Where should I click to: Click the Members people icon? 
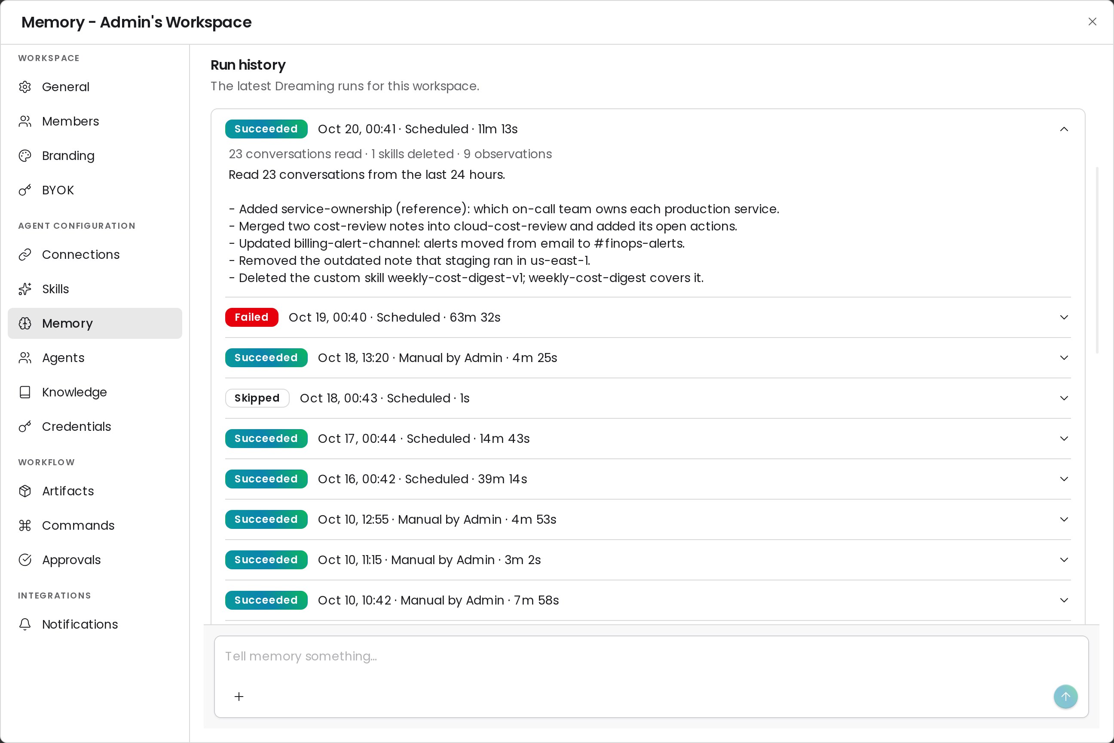point(25,121)
